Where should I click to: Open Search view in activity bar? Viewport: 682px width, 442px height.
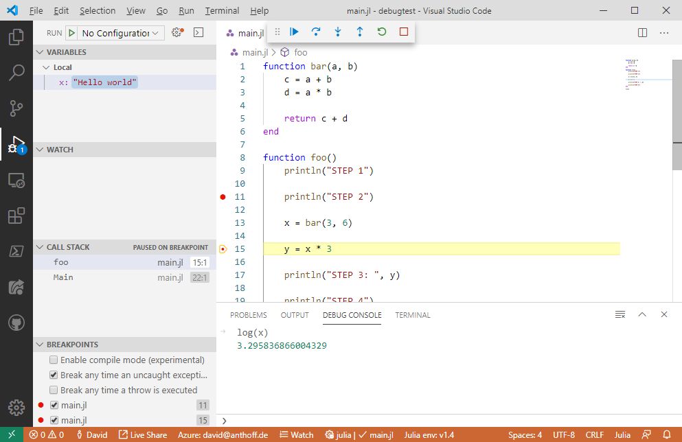coord(16,73)
